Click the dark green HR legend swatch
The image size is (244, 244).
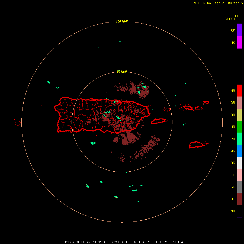point(239,127)
